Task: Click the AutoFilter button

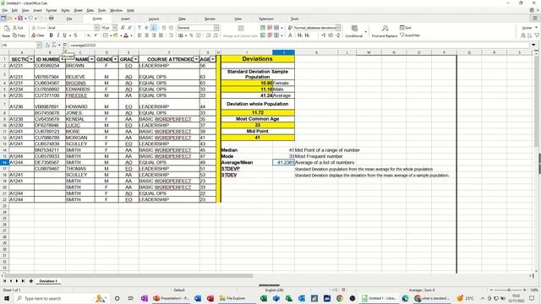Action: coord(410,35)
